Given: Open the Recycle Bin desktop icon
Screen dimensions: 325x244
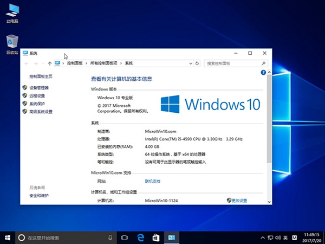Looking at the screenshot, I should [12, 44].
